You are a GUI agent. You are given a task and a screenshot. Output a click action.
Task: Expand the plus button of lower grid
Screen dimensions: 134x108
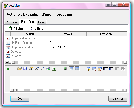[12, 90]
